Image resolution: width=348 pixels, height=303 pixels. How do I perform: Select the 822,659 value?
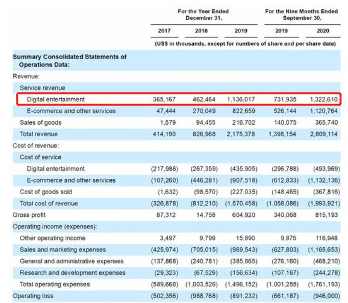click(243, 111)
